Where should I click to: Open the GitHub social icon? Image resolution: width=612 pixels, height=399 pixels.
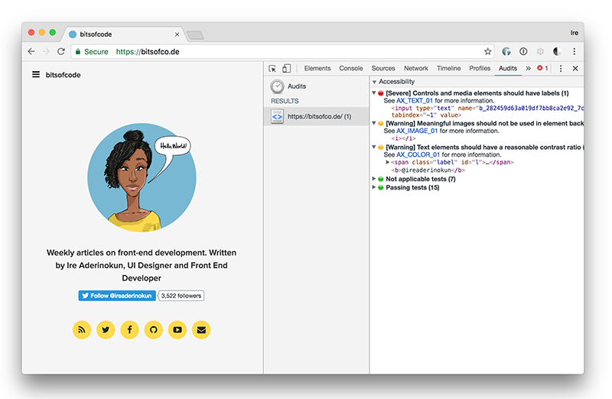click(x=153, y=329)
